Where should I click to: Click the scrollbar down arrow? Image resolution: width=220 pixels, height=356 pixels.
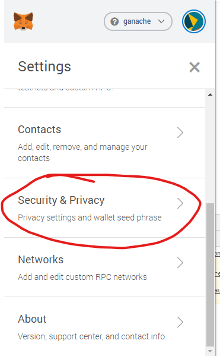tap(211, 351)
